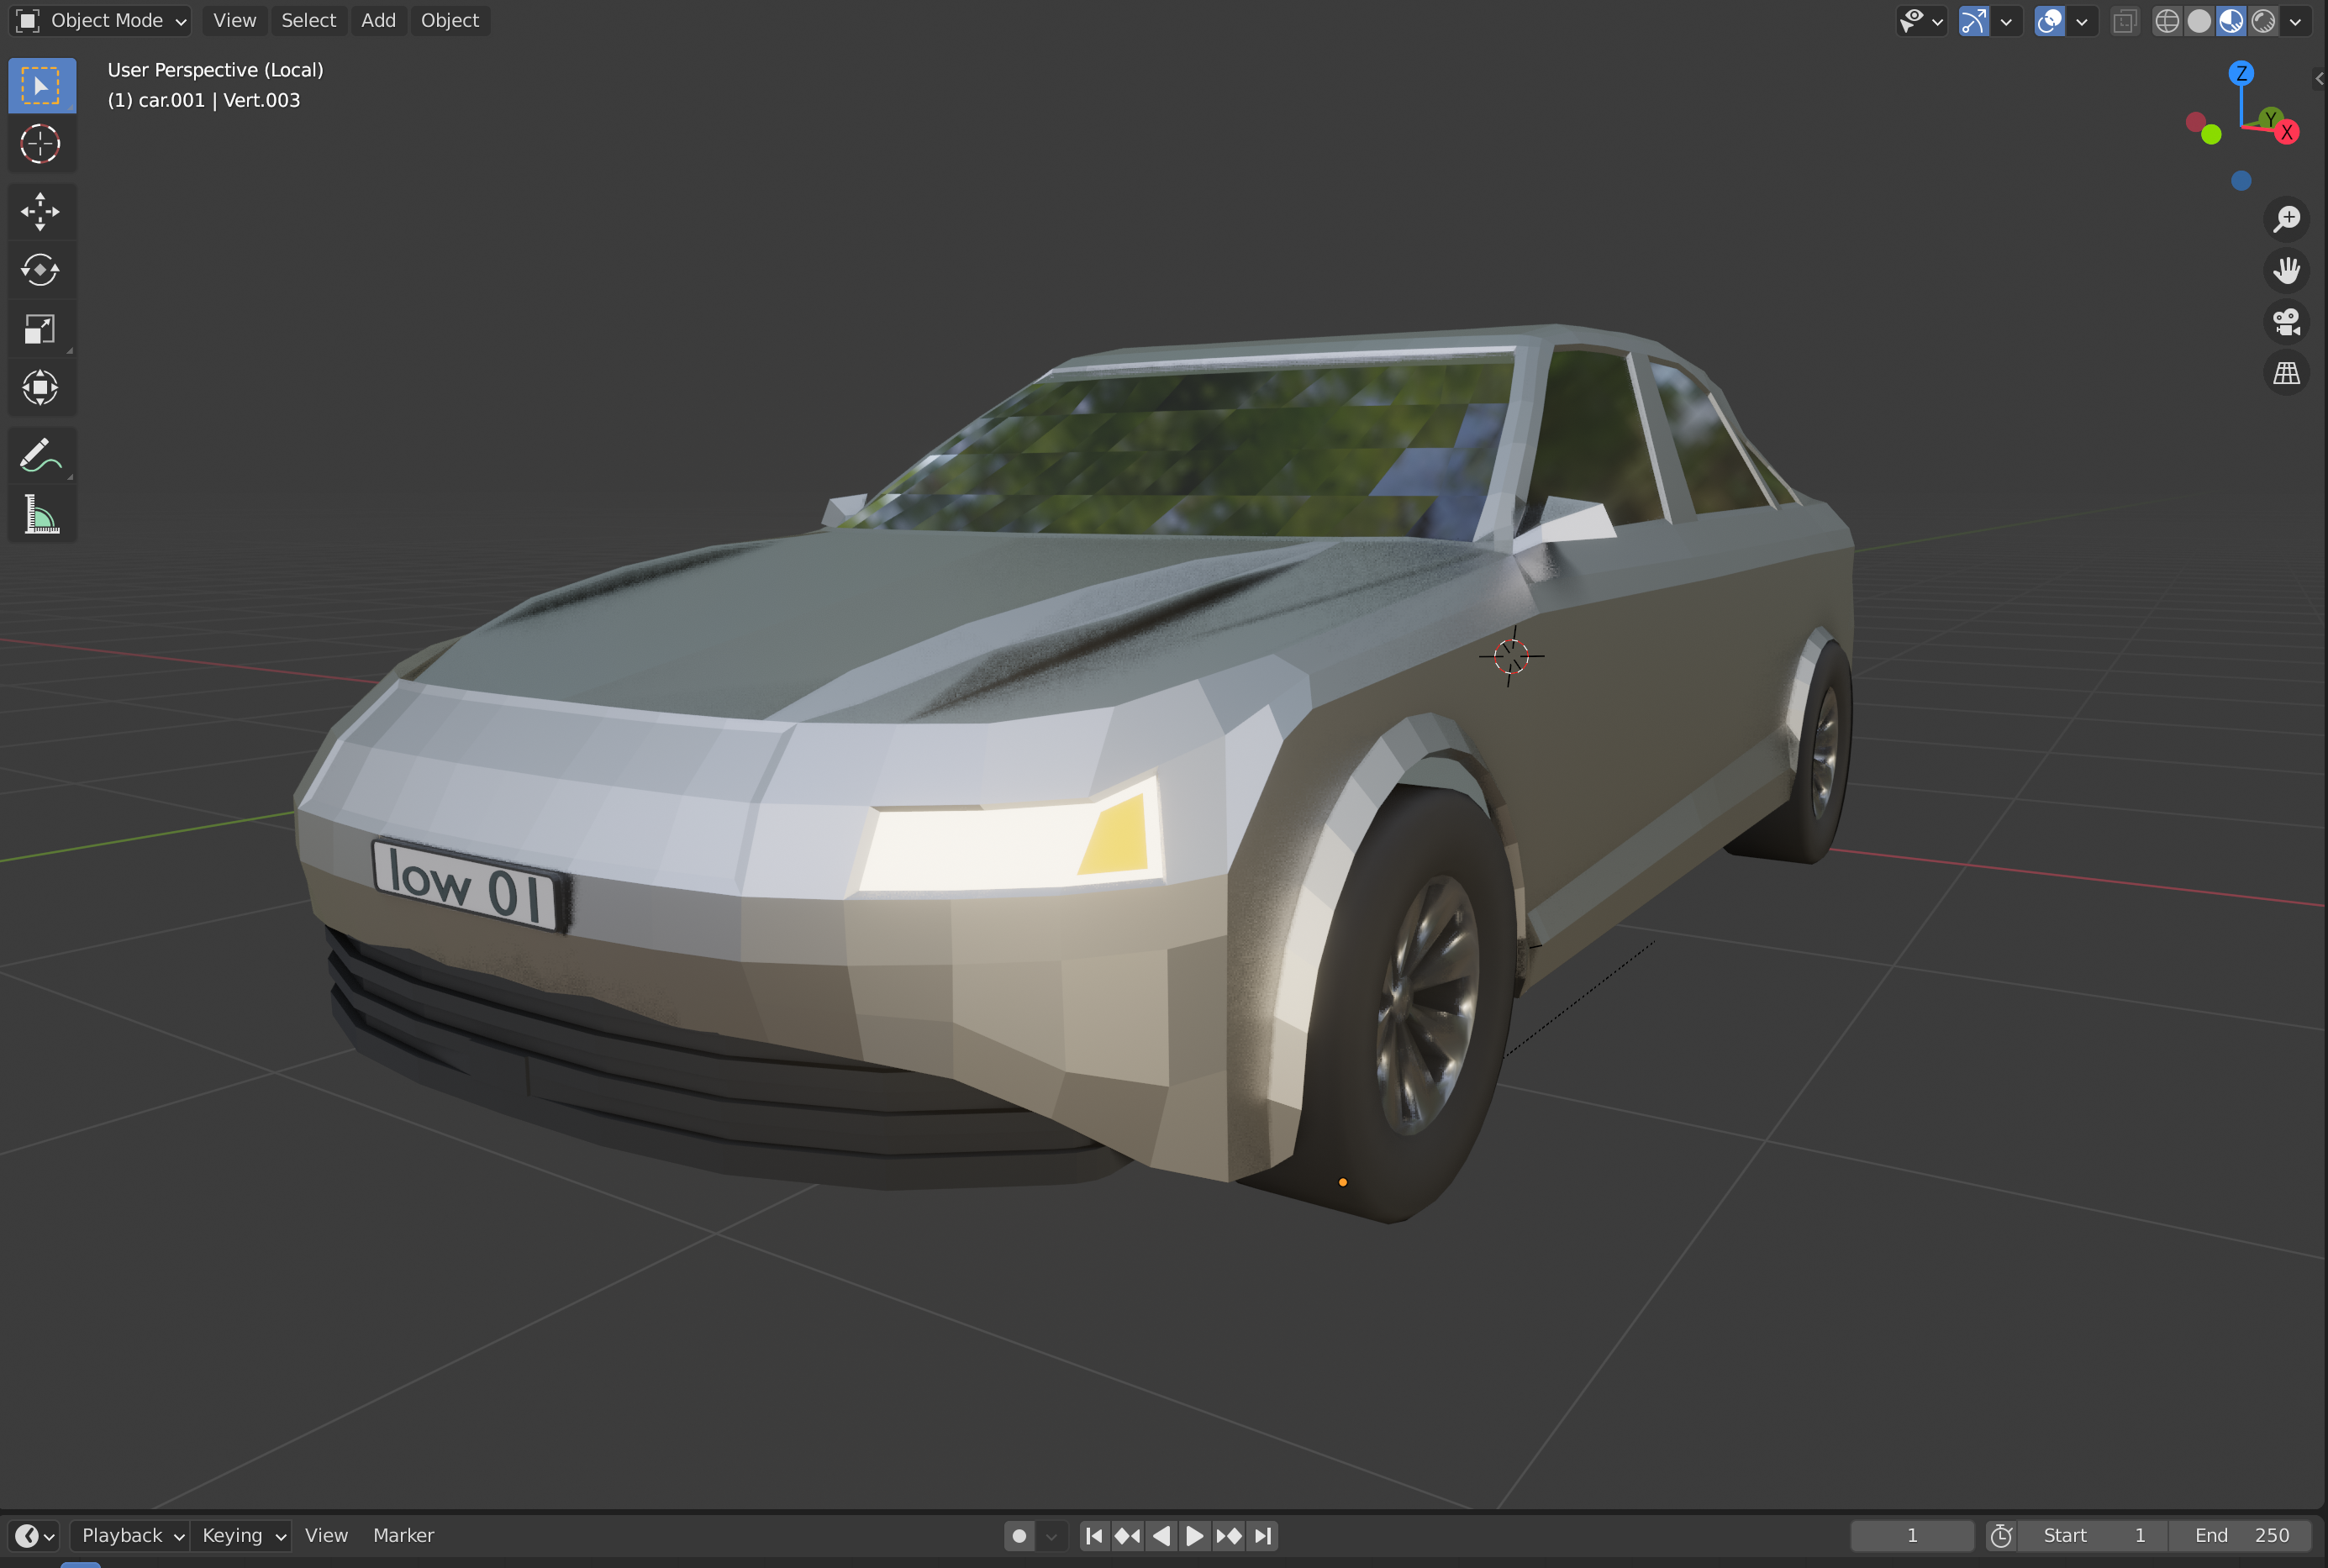Toggle the Use Preview Range clock icon

[2001, 1535]
